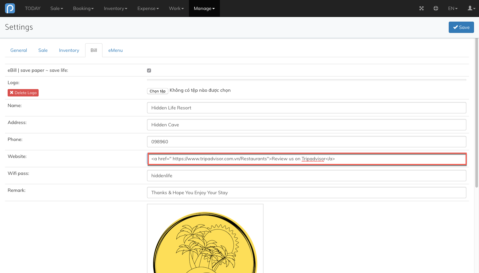Switch to the General tab
The width and height of the screenshot is (479, 273).
coord(19,50)
